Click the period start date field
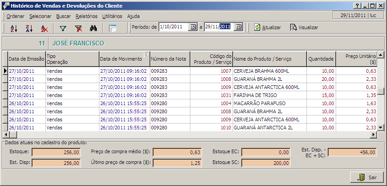Image resolution: width=387 pixels, height=186 pixels. (173, 27)
